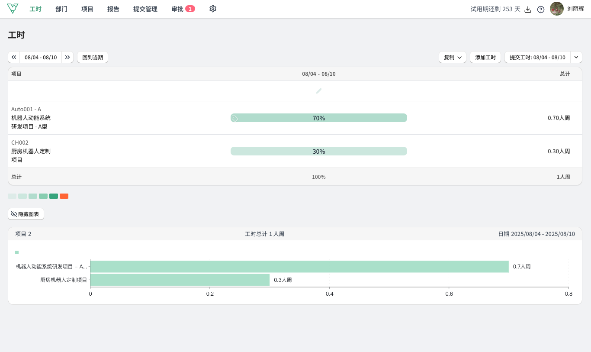Click the 30% bar for 厨房机器人定制项目
This screenshot has height=352, width=591.
(x=319, y=151)
